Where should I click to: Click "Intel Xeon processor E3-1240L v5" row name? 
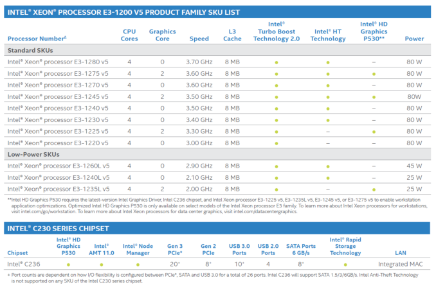pos(59,177)
